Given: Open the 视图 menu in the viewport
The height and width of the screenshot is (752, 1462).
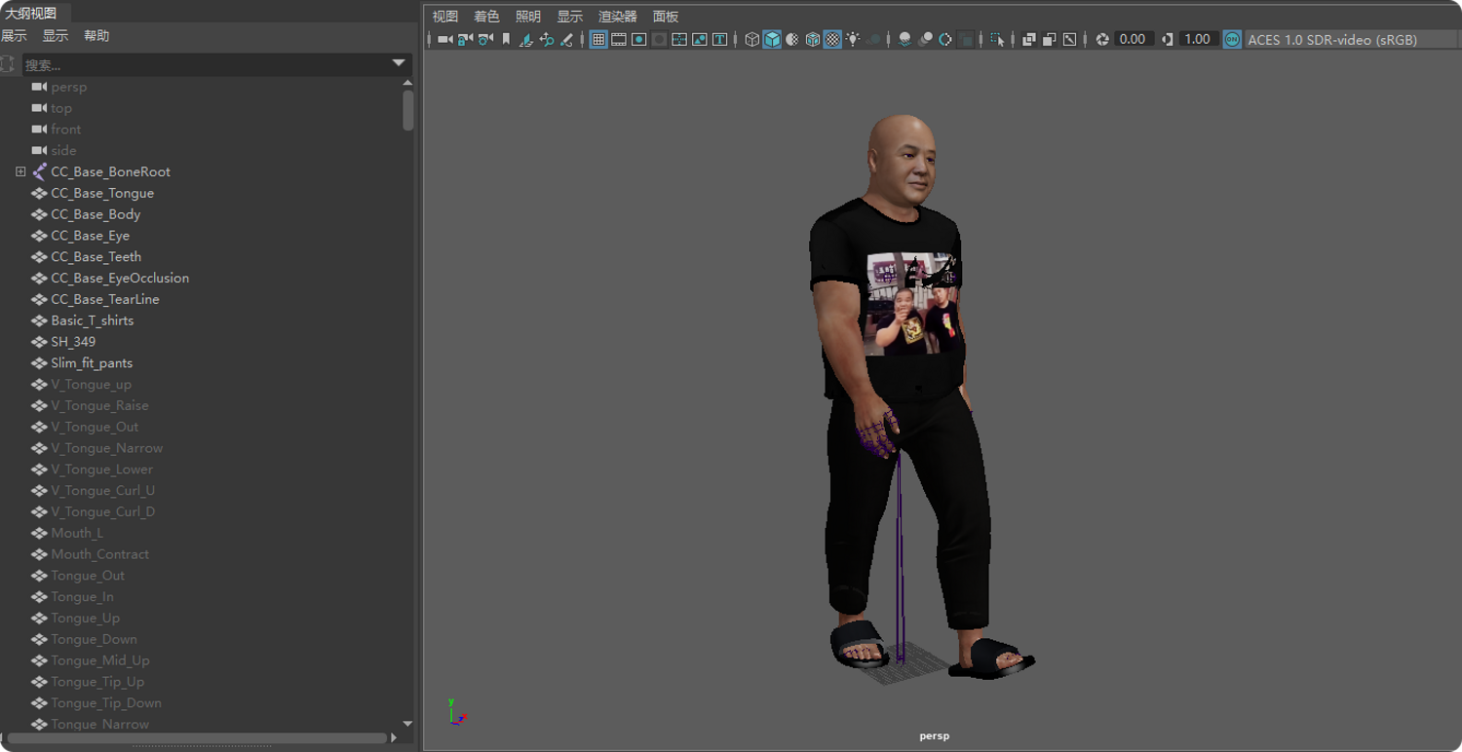Looking at the screenshot, I should pos(445,17).
